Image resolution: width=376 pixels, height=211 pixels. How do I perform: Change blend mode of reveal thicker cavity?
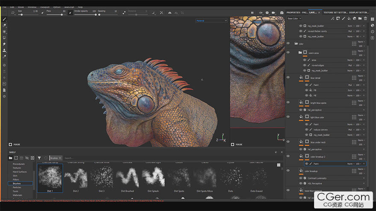pos(351,31)
